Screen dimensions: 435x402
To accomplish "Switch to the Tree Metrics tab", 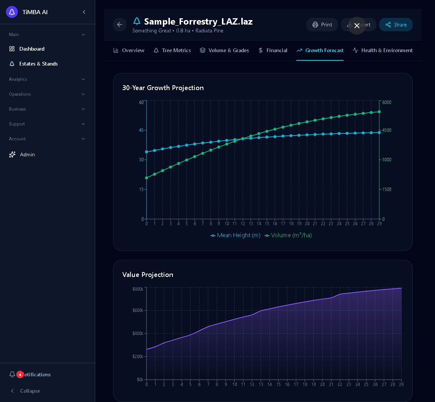I will point(172,50).
